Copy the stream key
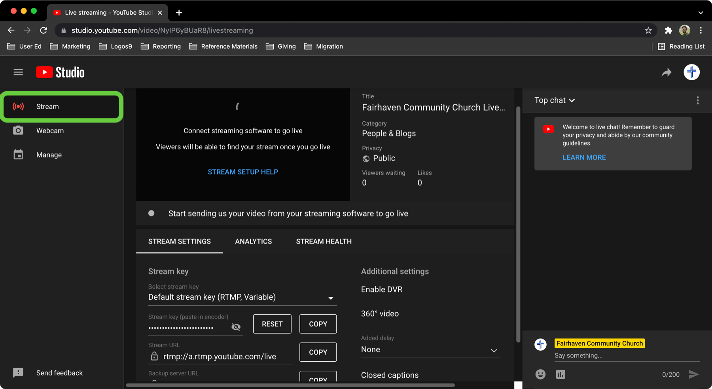The image size is (712, 389). 318,324
